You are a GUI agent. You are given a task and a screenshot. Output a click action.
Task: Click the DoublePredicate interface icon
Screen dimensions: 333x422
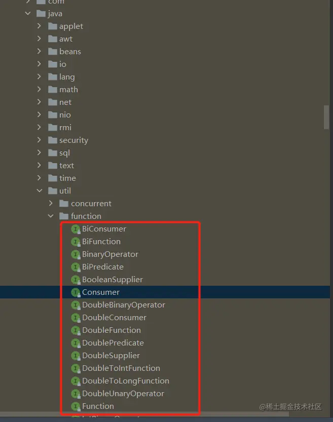[76, 343]
